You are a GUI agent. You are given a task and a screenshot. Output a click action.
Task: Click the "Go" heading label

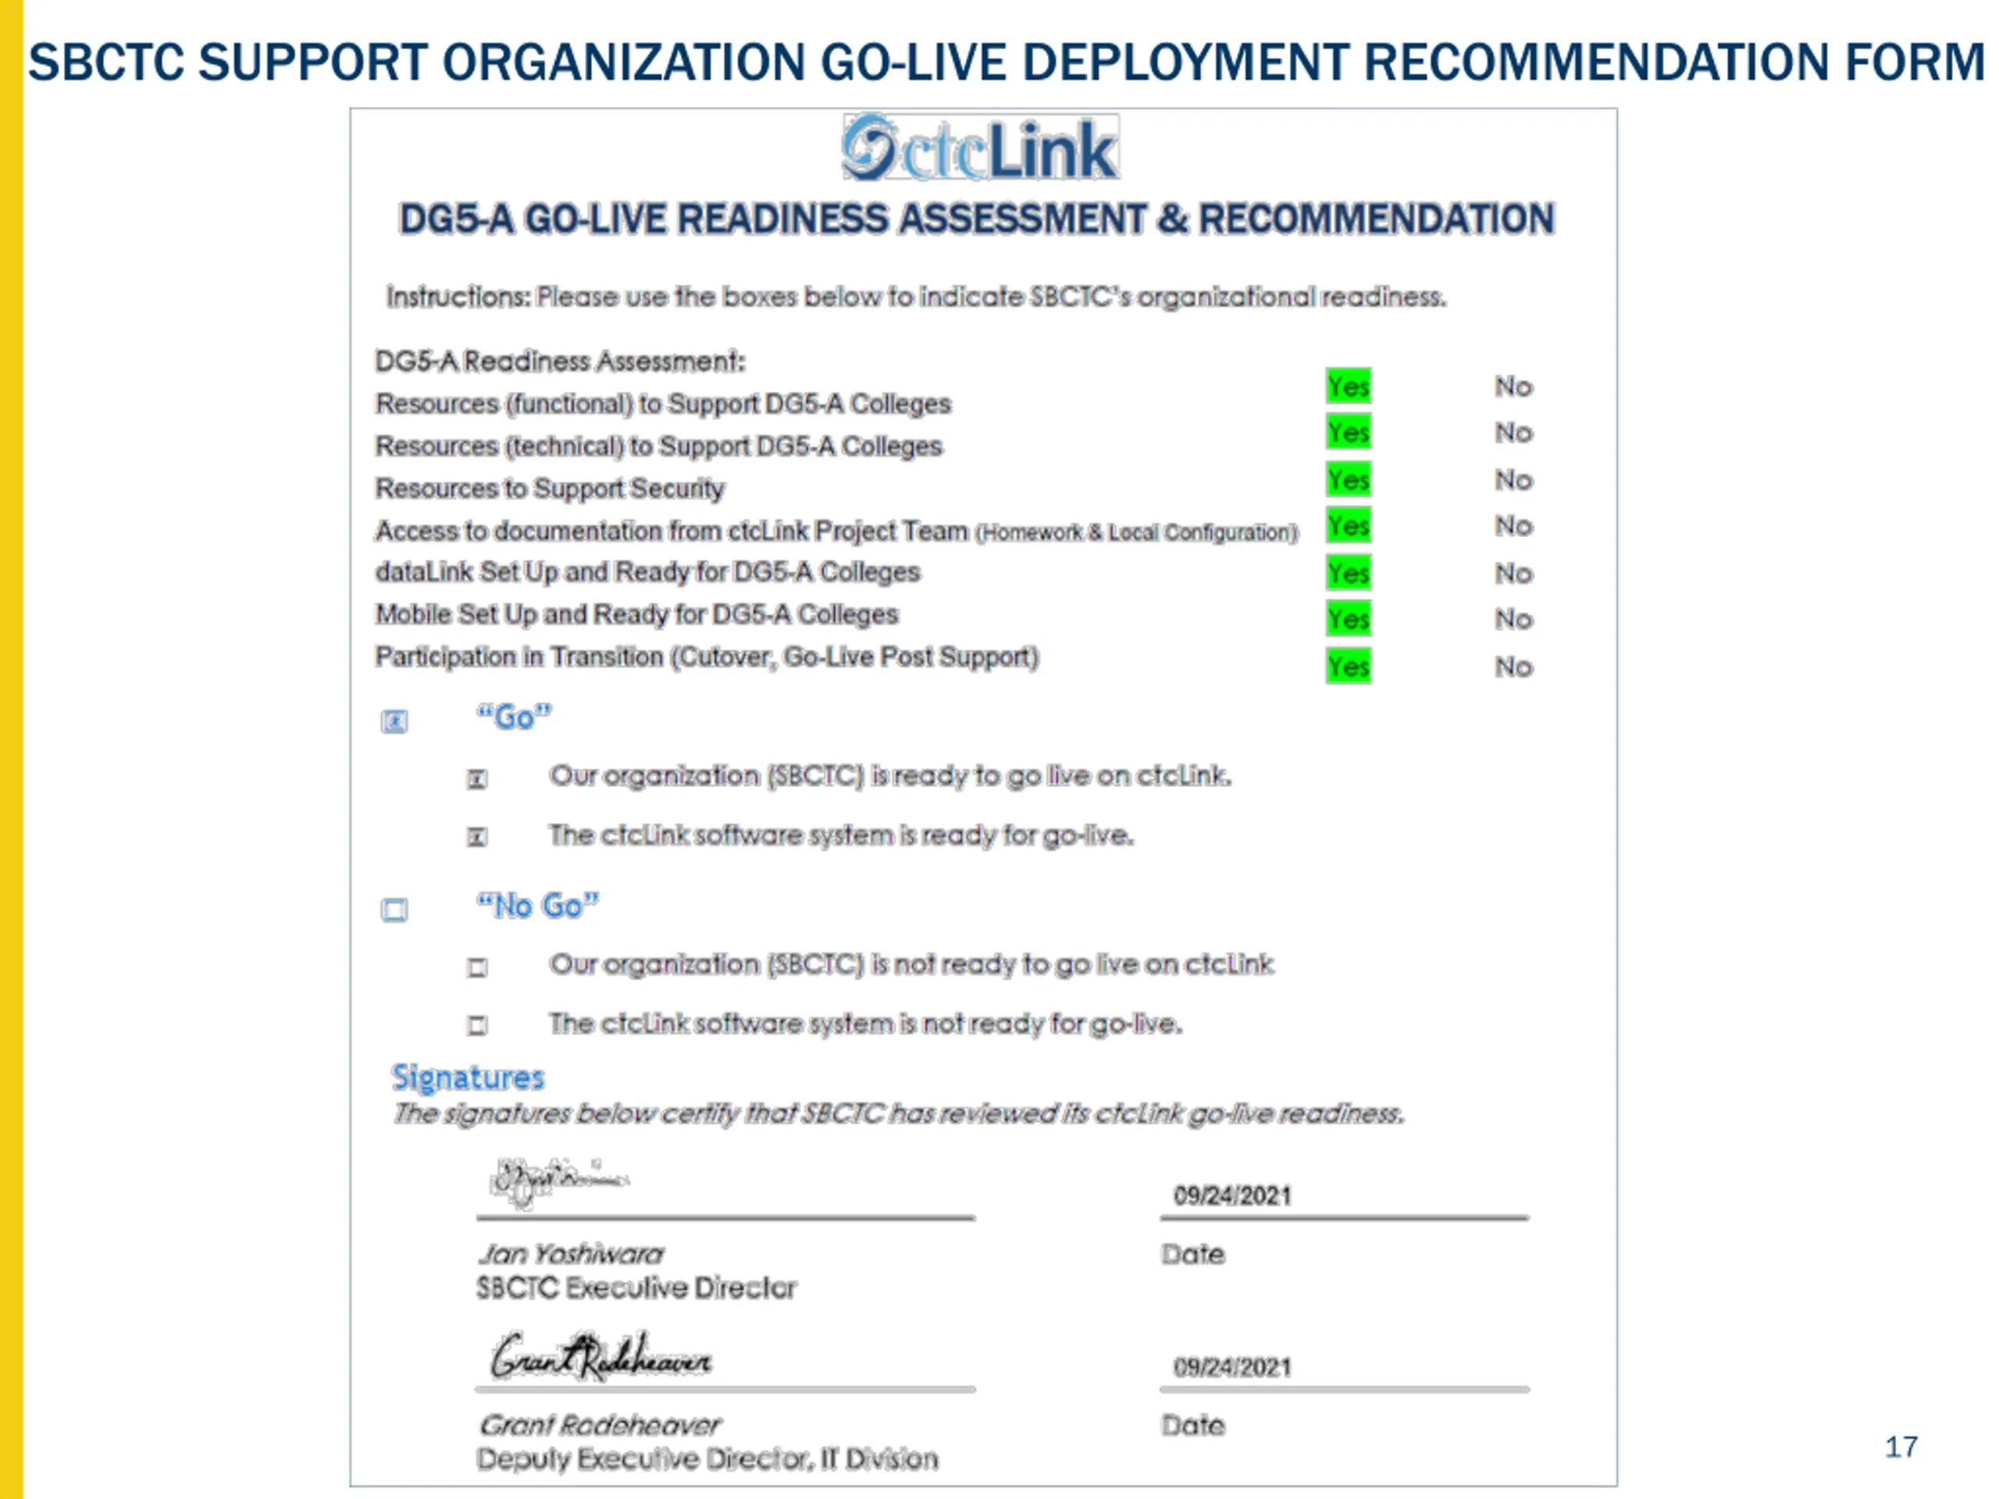click(515, 717)
